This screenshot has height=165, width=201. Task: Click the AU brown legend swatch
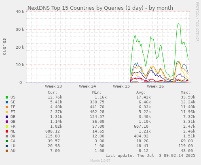pos(7,151)
